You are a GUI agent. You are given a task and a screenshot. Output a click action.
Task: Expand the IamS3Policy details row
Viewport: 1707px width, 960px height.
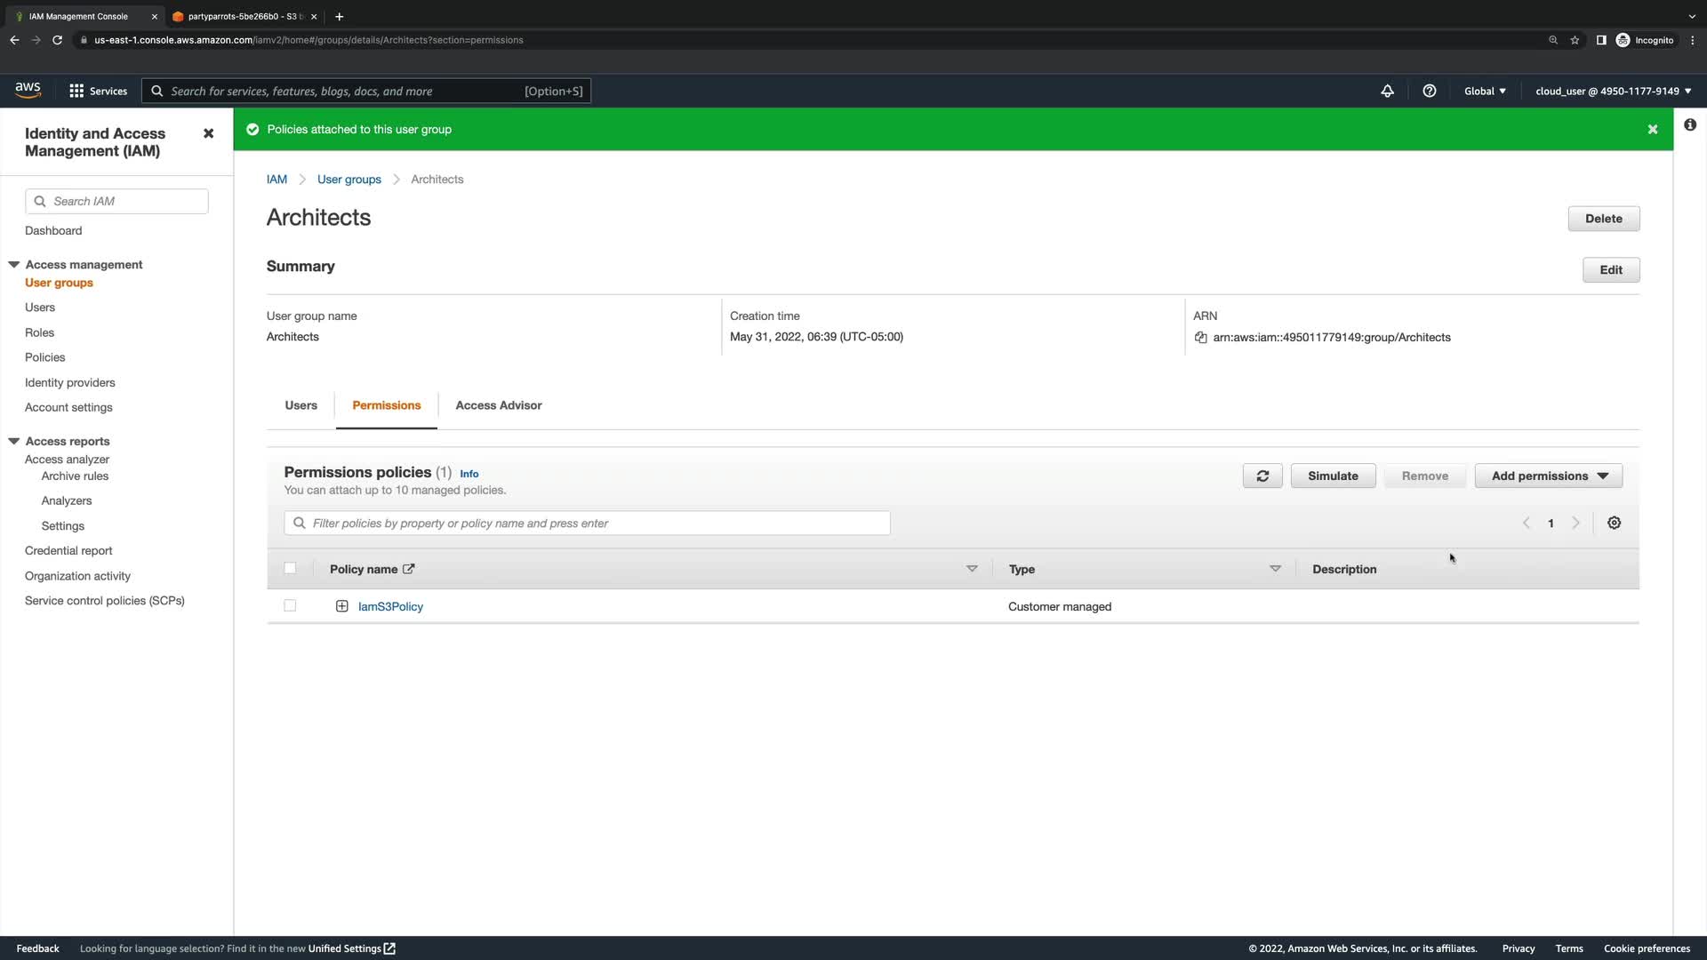[341, 606]
